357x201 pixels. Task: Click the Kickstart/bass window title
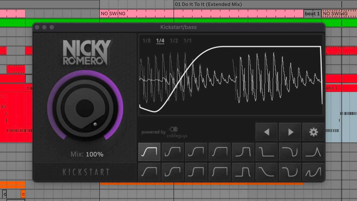[178, 27]
